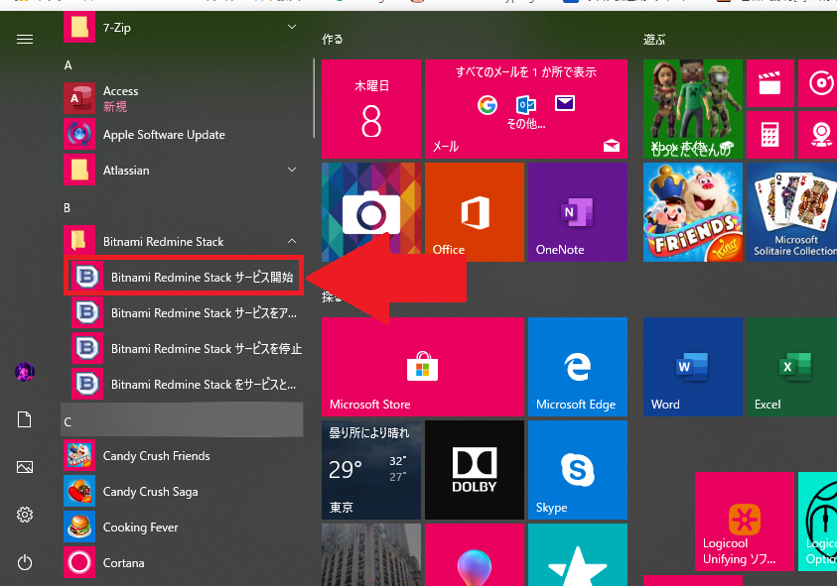
Task: Launch Access from the app list
Action: click(x=183, y=98)
